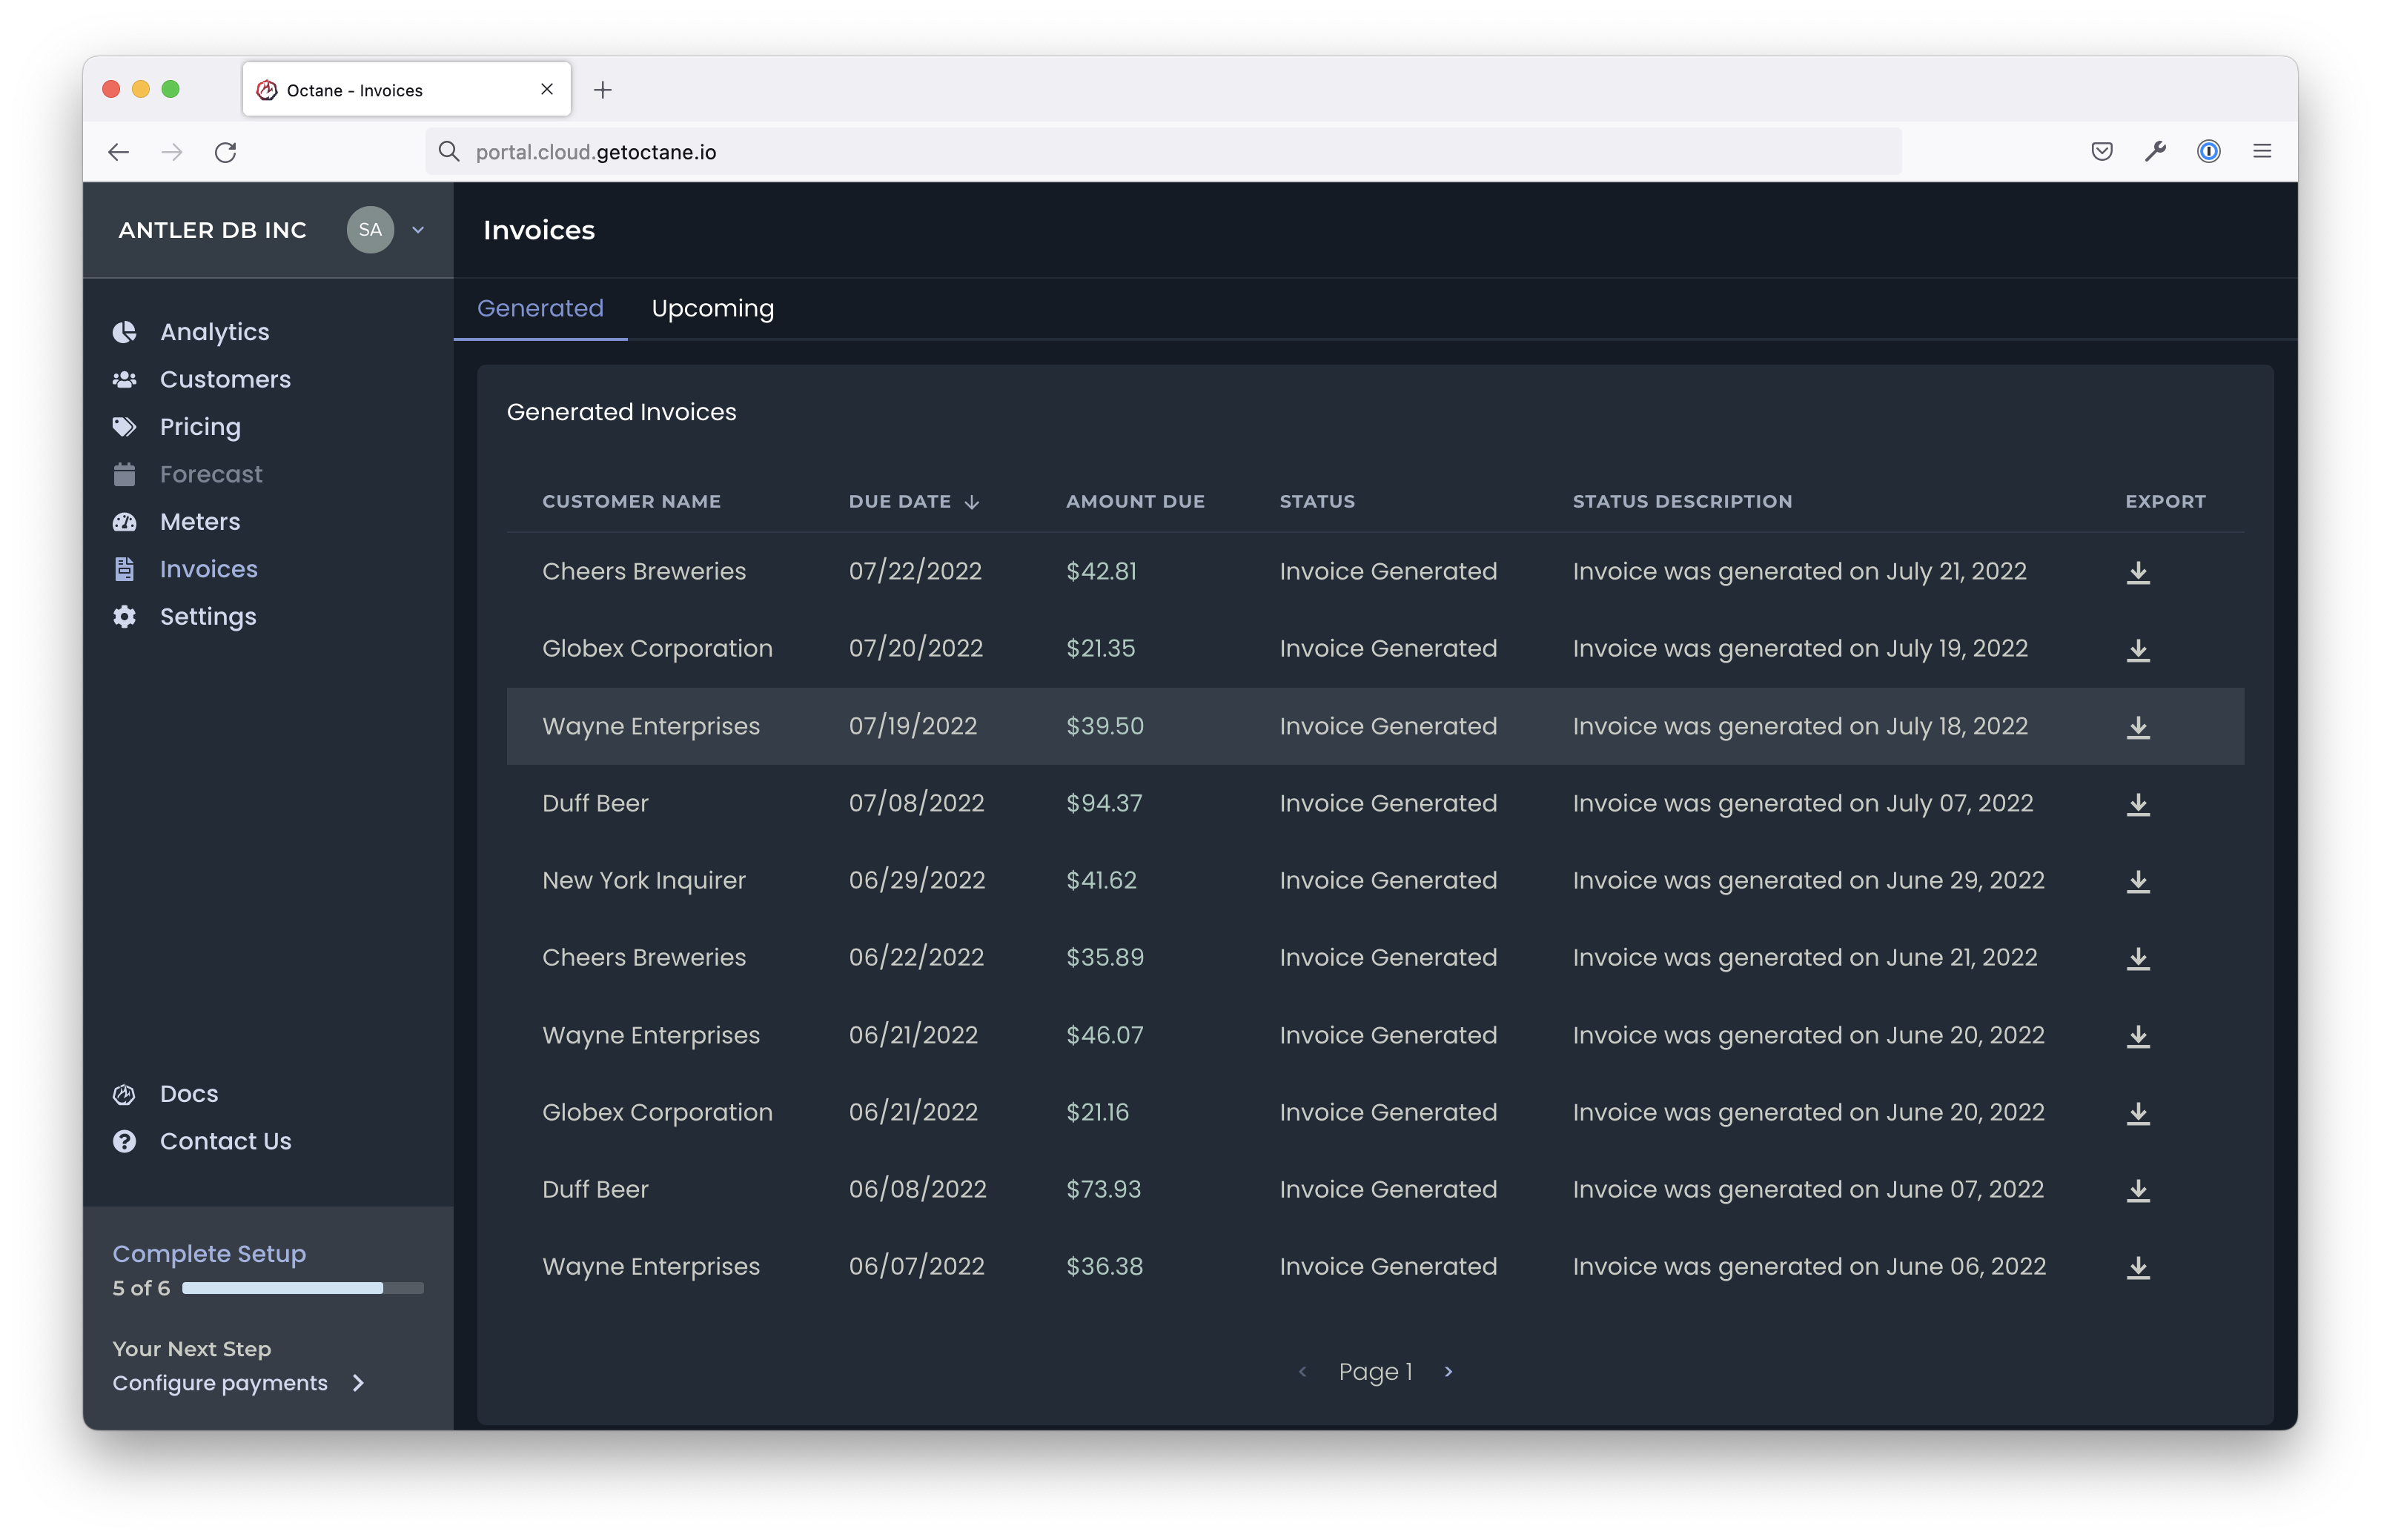The width and height of the screenshot is (2381, 1540).
Task: Download the Duff Beer $94.37 invoice
Action: [x=2137, y=804]
